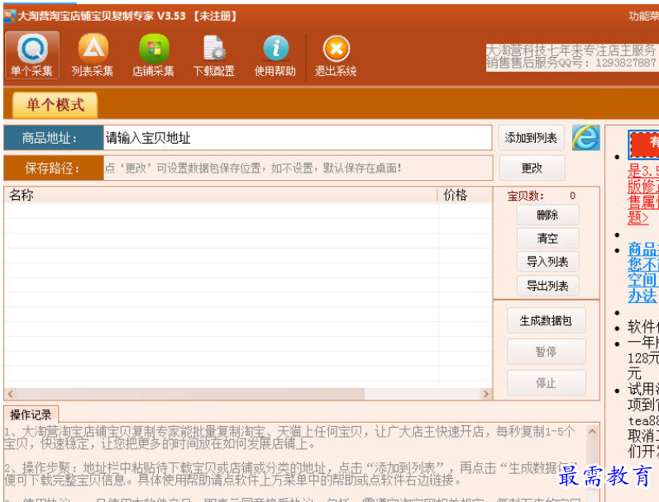Click the list horizontal scrollbar right arrow
659x502 pixels.
pyautogui.click(x=486, y=394)
